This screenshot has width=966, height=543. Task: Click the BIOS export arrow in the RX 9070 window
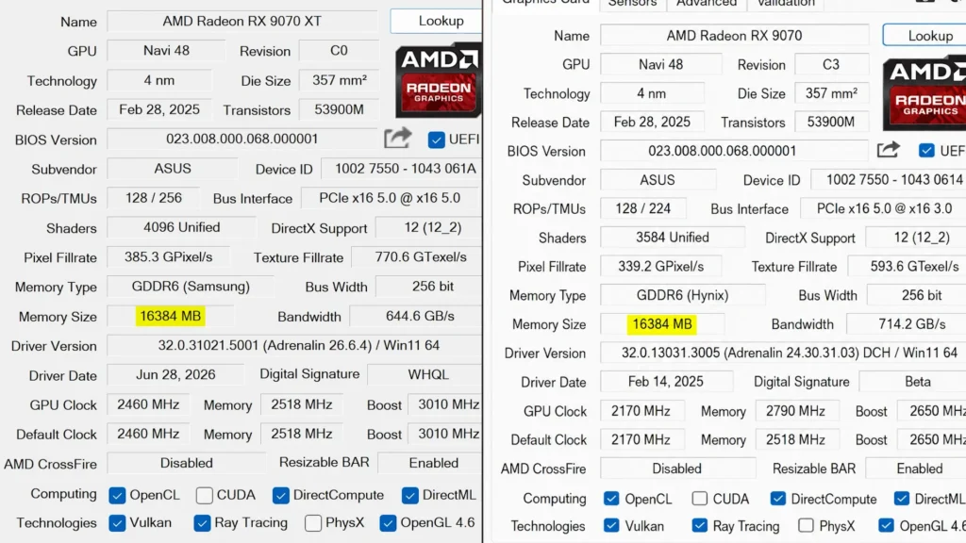(888, 150)
